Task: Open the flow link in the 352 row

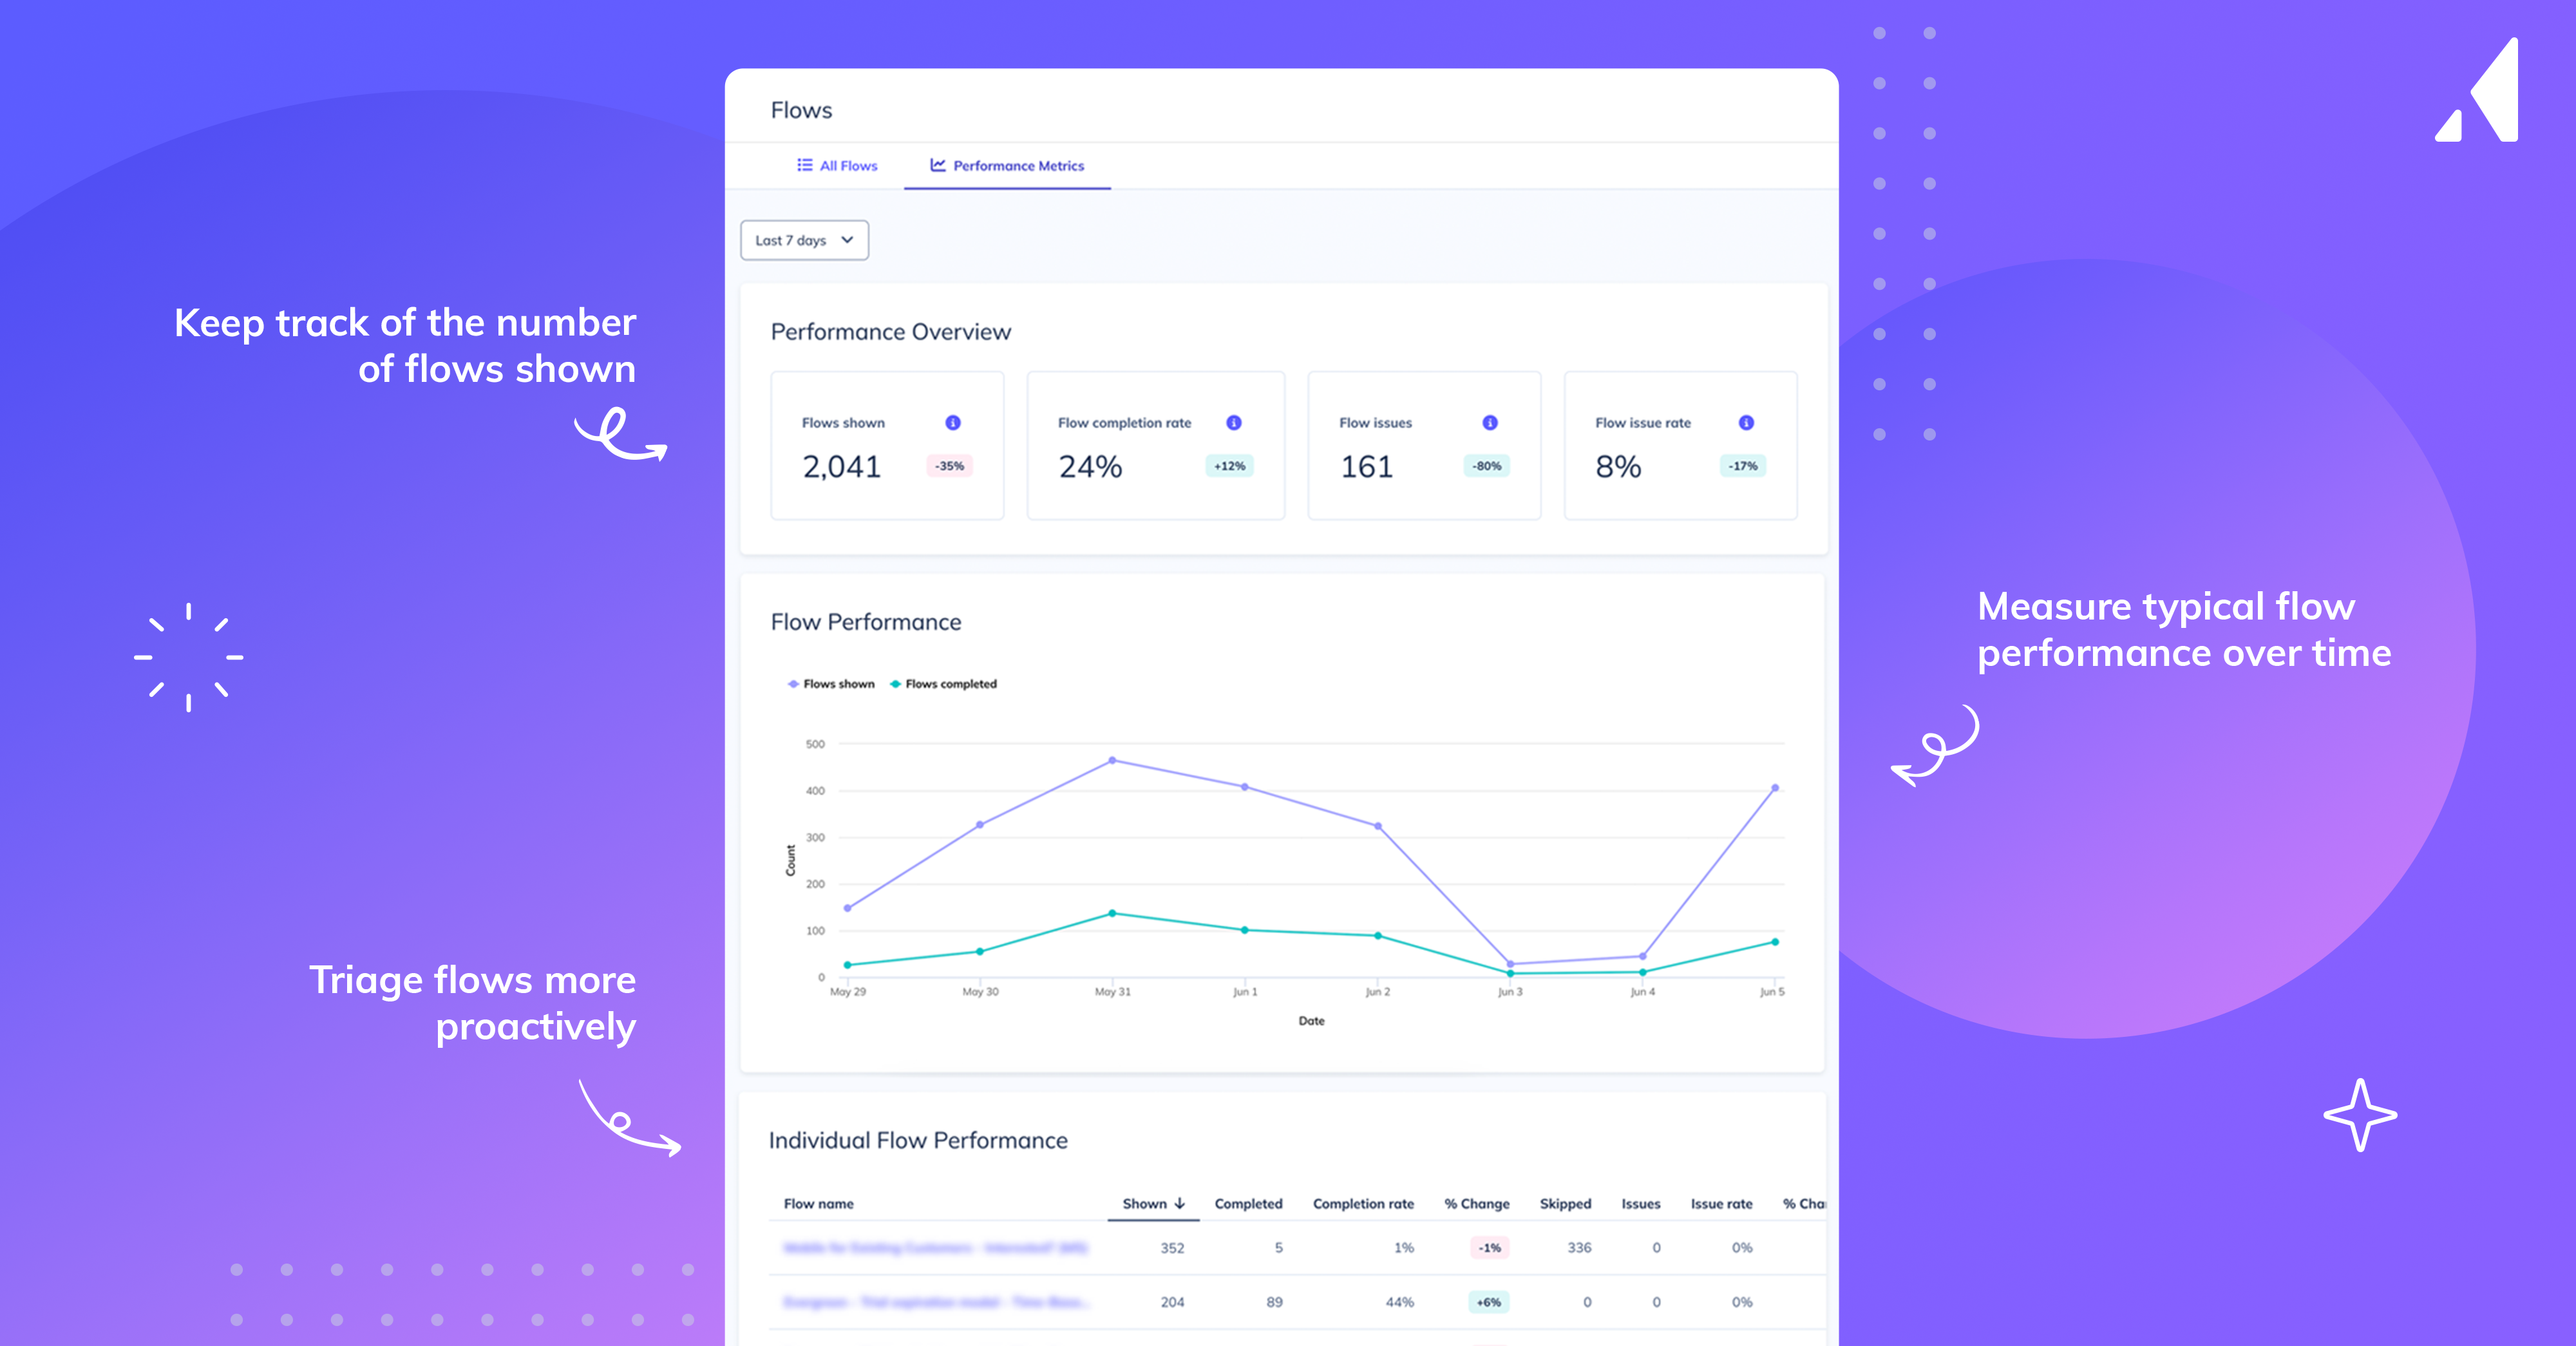Action: (x=935, y=1248)
